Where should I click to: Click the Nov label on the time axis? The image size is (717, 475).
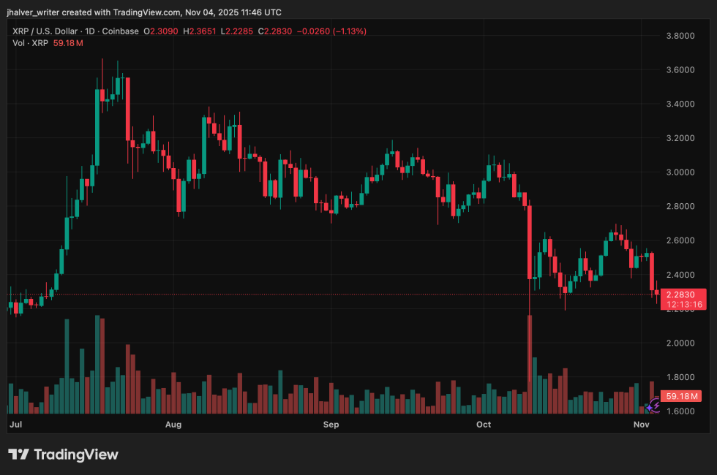pos(641,424)
